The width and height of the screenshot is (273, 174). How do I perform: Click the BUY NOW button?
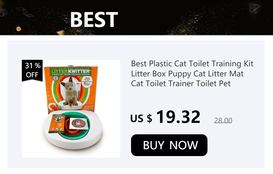pos(169,145)
